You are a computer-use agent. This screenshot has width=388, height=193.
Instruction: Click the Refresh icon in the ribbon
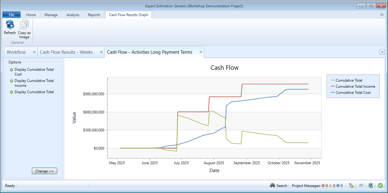pos(10,25)
